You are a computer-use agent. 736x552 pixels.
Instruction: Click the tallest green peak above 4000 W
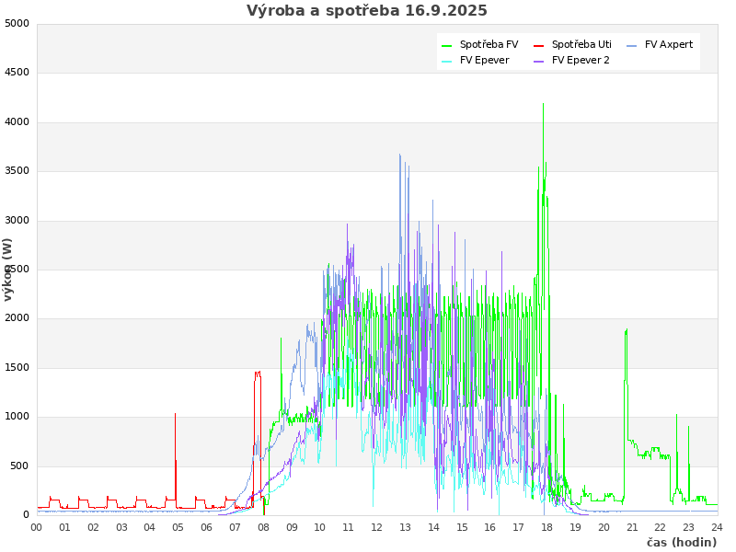tap(543, 105)
